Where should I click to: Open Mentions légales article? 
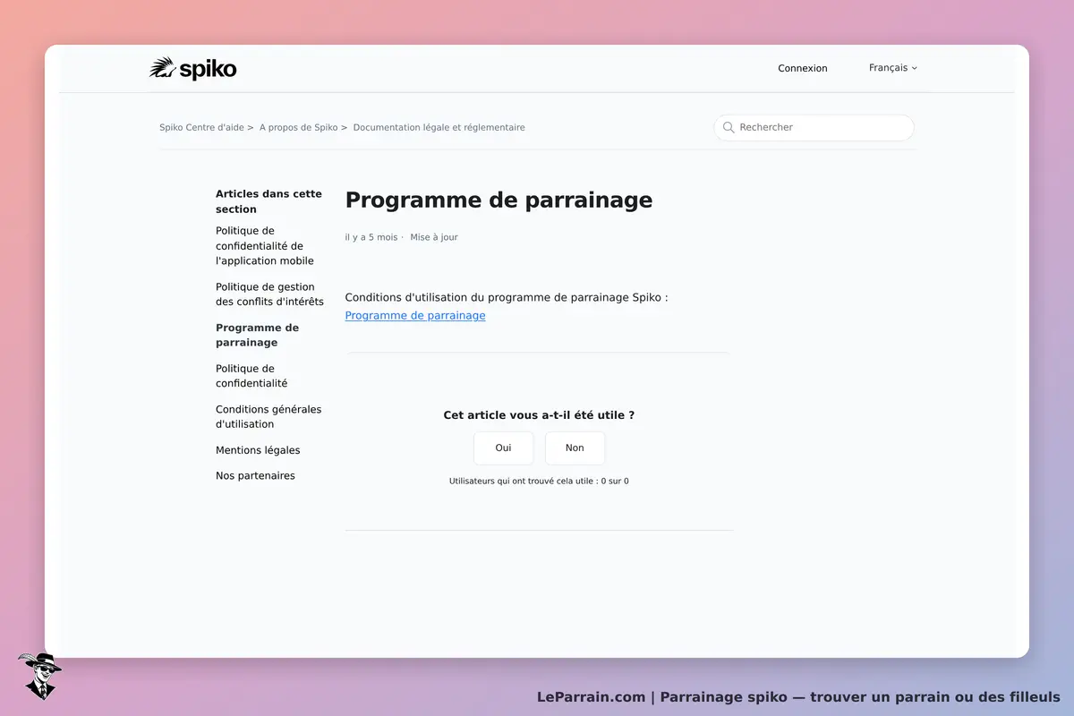tap(258, 450)
